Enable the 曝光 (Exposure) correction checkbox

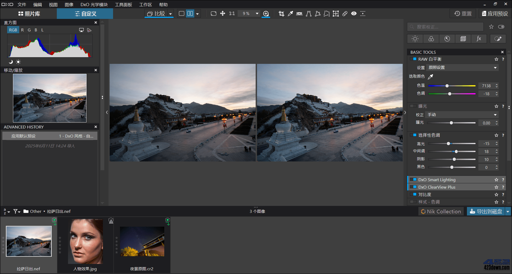pyautogui.click(x=413, y=106)
